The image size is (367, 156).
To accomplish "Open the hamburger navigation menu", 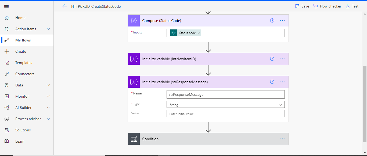I will coord(6,6).
